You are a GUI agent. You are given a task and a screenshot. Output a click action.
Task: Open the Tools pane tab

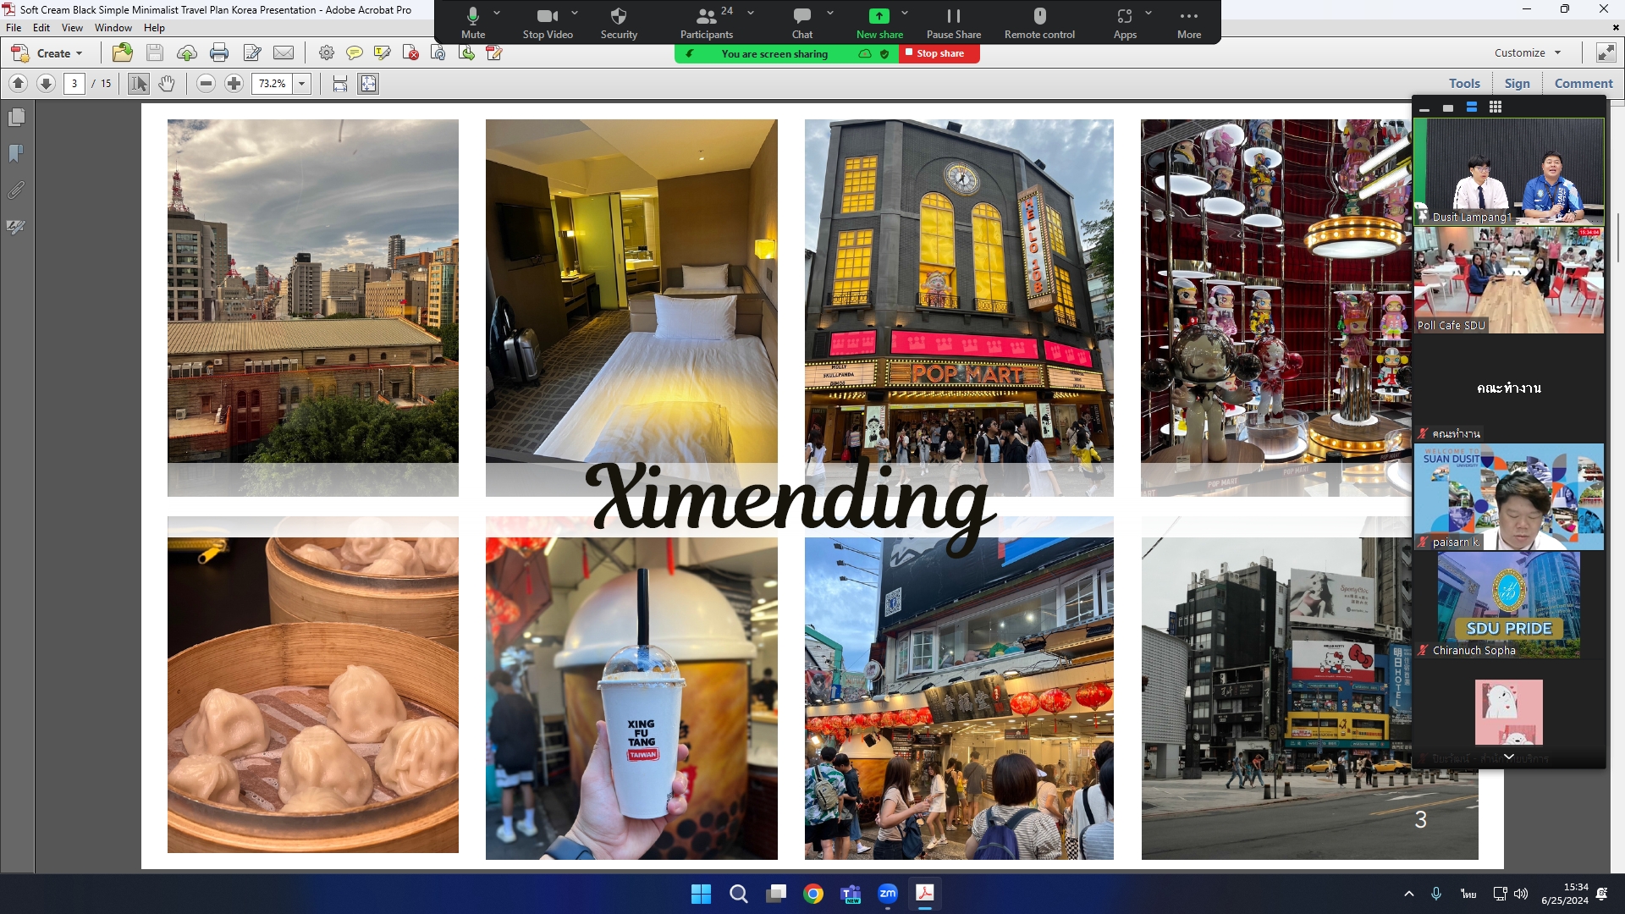[1464, 83]
